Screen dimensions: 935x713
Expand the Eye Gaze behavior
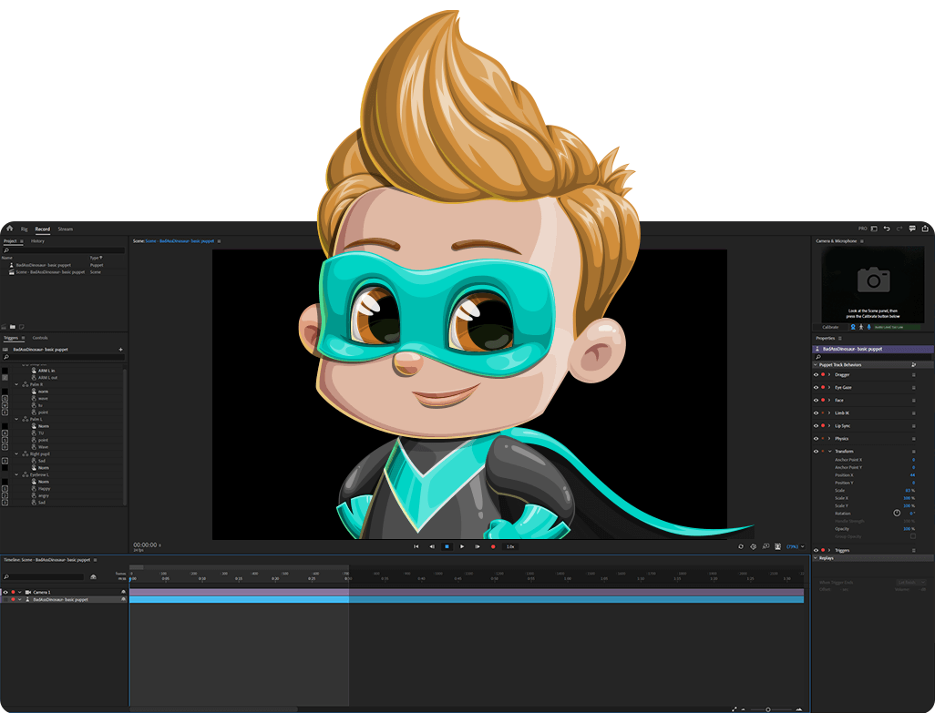click(829, 387)
